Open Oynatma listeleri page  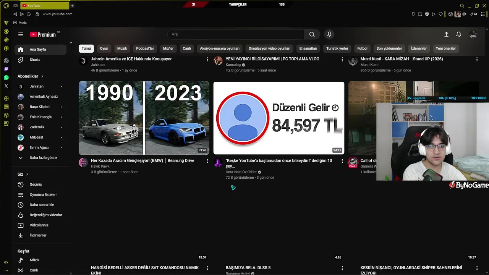[x=40, y=195]
